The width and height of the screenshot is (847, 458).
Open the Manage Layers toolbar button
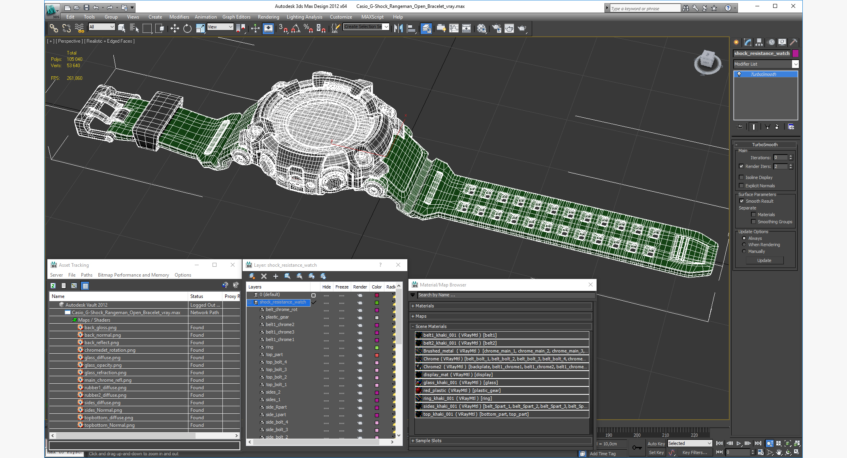coord(426,28)
